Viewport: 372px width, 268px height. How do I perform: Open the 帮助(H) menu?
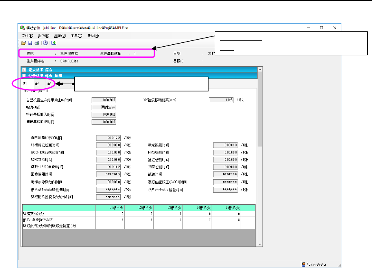click(x=93, y=36)
